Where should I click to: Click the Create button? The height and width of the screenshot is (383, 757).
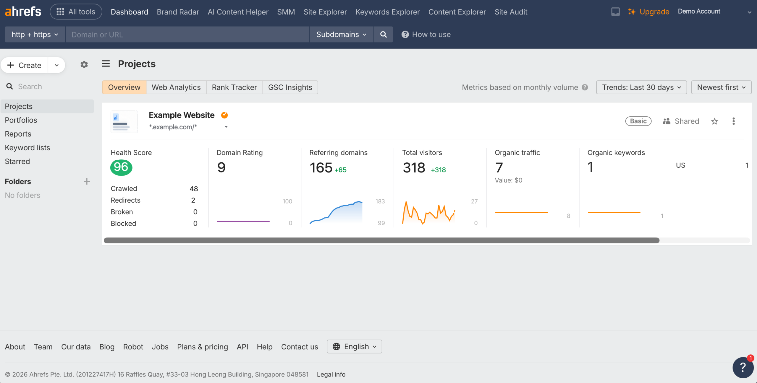click(24, 65)
